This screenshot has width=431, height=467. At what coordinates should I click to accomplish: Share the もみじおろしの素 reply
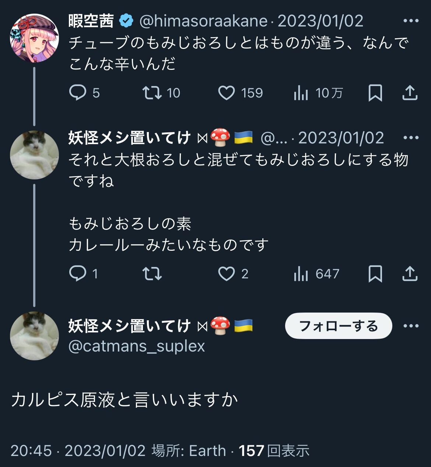(410, 274)
